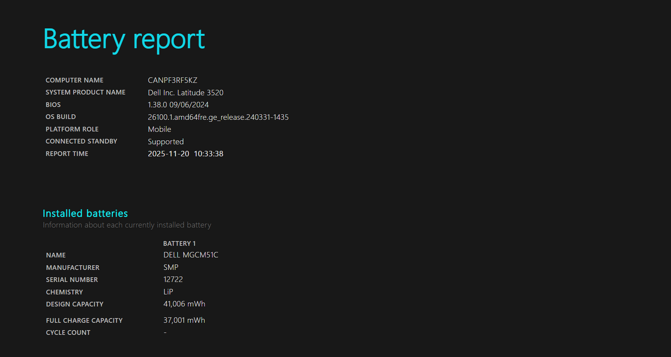Click the Installed batteries section heading
The height and width of the screenshot is (357, 671).
point(85,213)
